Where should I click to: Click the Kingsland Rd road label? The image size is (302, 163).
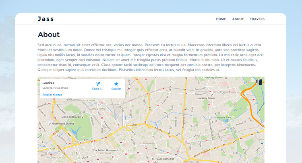coord(184,121)
